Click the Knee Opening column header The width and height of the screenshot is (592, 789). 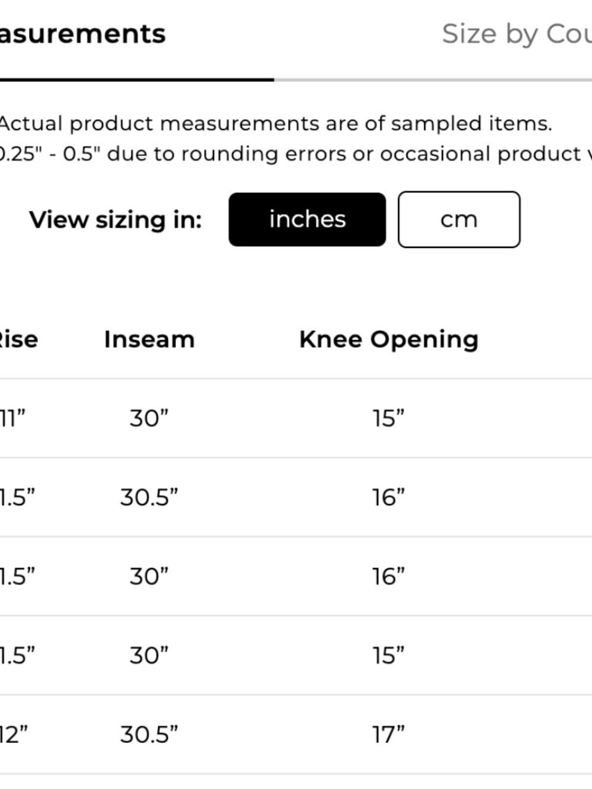tap(389, 340)
